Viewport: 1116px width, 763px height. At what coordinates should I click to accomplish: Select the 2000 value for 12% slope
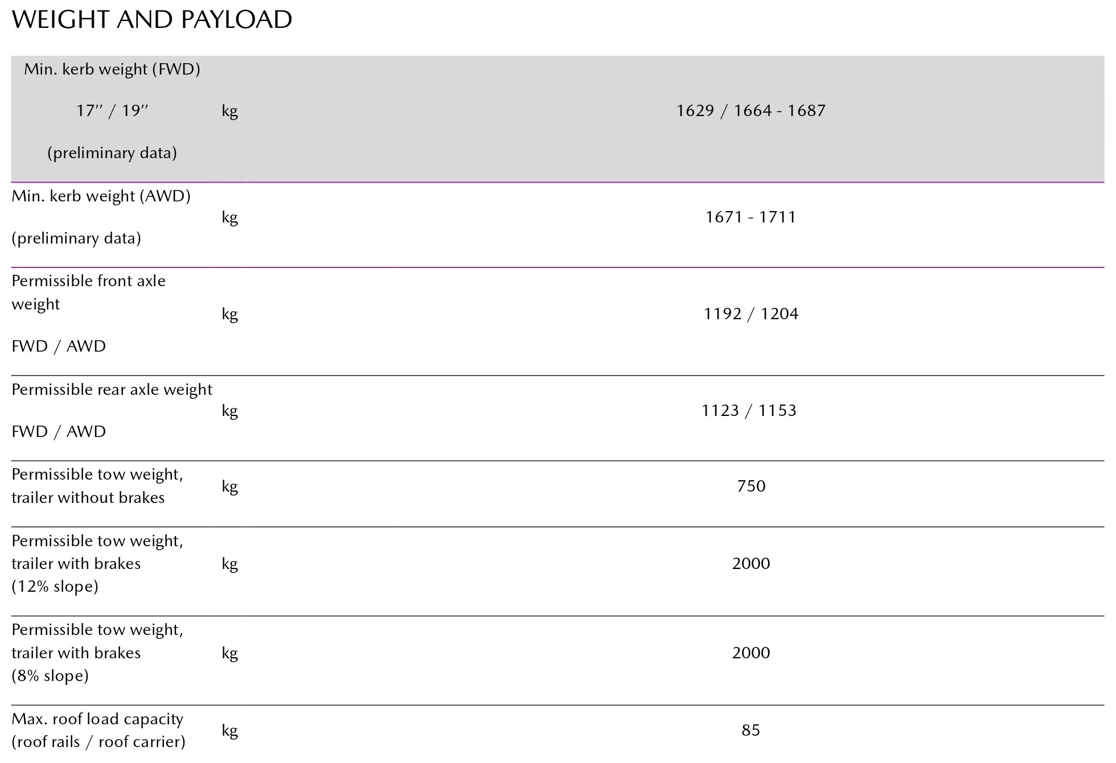pos(751,563)
